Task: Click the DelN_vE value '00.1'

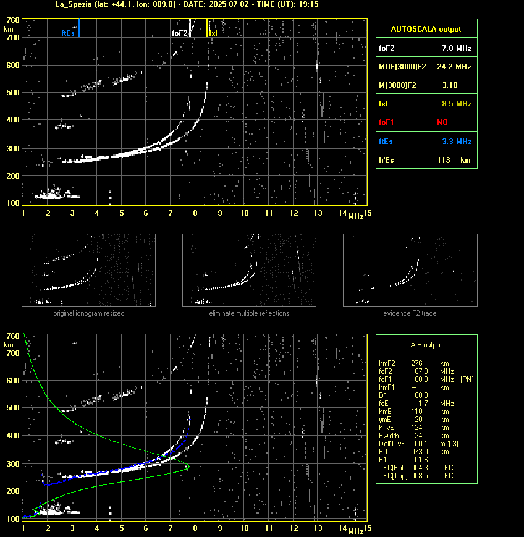Action: pyautogui.click(x=421, y=444)
